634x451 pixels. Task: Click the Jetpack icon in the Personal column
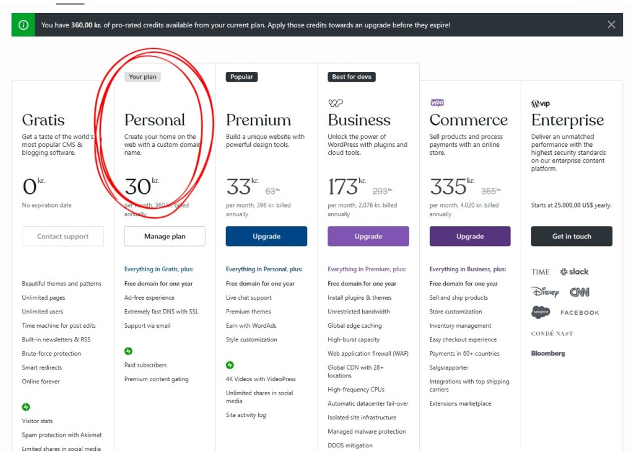point(128,351)
